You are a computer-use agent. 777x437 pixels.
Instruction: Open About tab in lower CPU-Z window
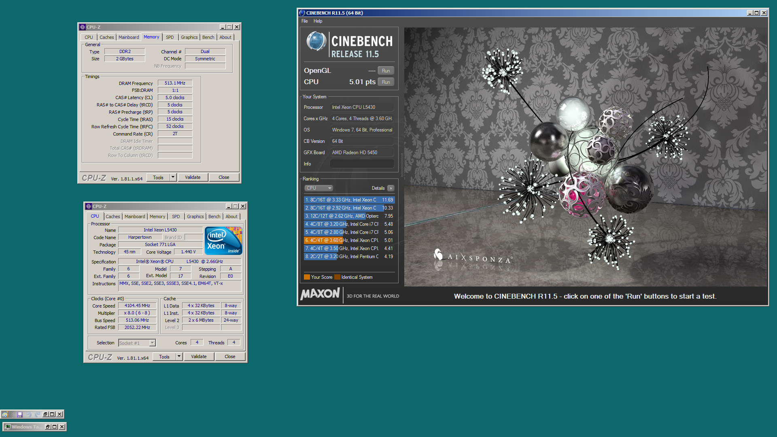[231, 216]
